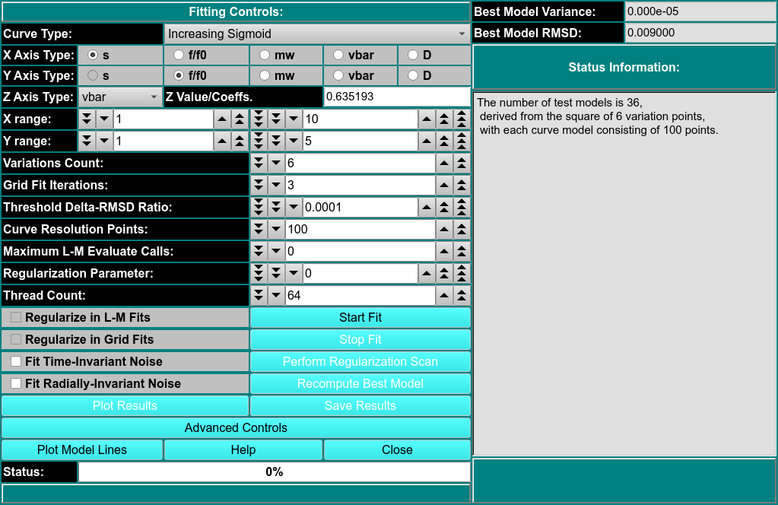Click single down arrow for Grid Fit Iterations
This screenshot has width=778, height=505.
pos(276,186)
